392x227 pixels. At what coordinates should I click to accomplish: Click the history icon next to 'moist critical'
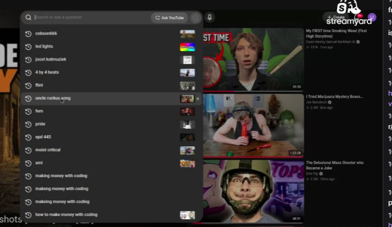click(28, 150)
